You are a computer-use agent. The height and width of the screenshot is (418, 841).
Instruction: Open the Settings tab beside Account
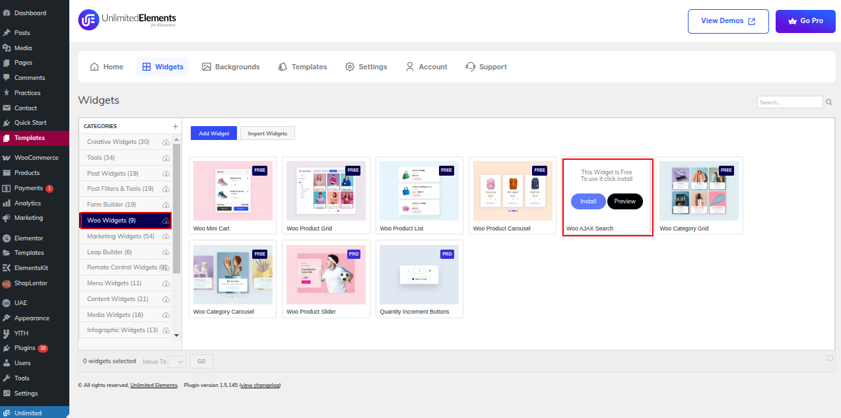coord(366,67)
